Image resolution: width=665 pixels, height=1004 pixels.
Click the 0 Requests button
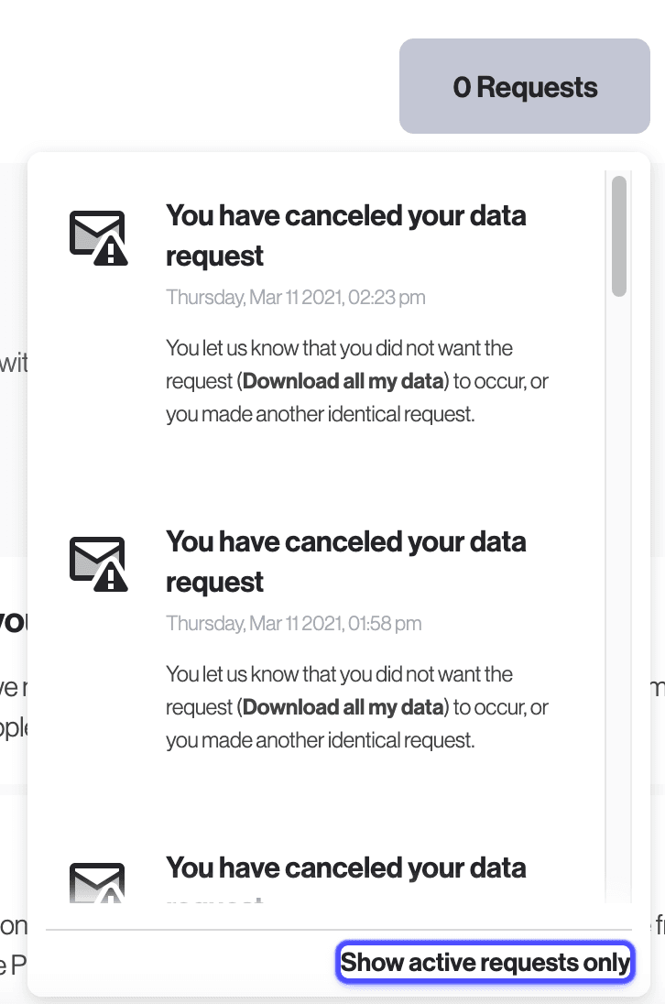click(x=524, y=87)
